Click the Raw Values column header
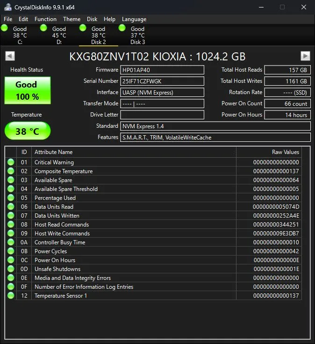The height and width of the screenshot is (344, 315). [269, 152]
